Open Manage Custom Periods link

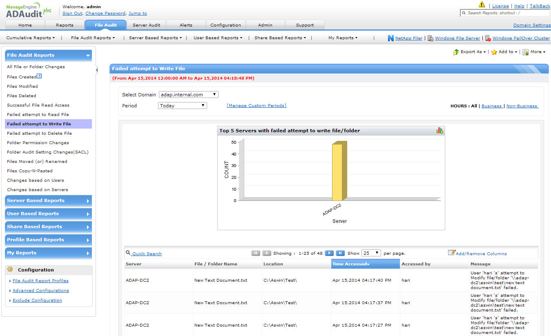click(256, 105)
